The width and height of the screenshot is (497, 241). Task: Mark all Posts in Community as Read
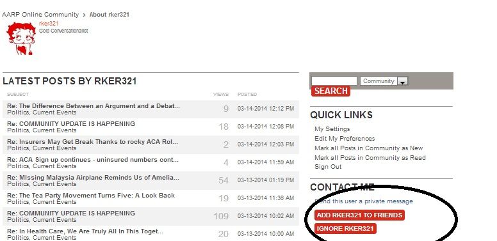370,157
